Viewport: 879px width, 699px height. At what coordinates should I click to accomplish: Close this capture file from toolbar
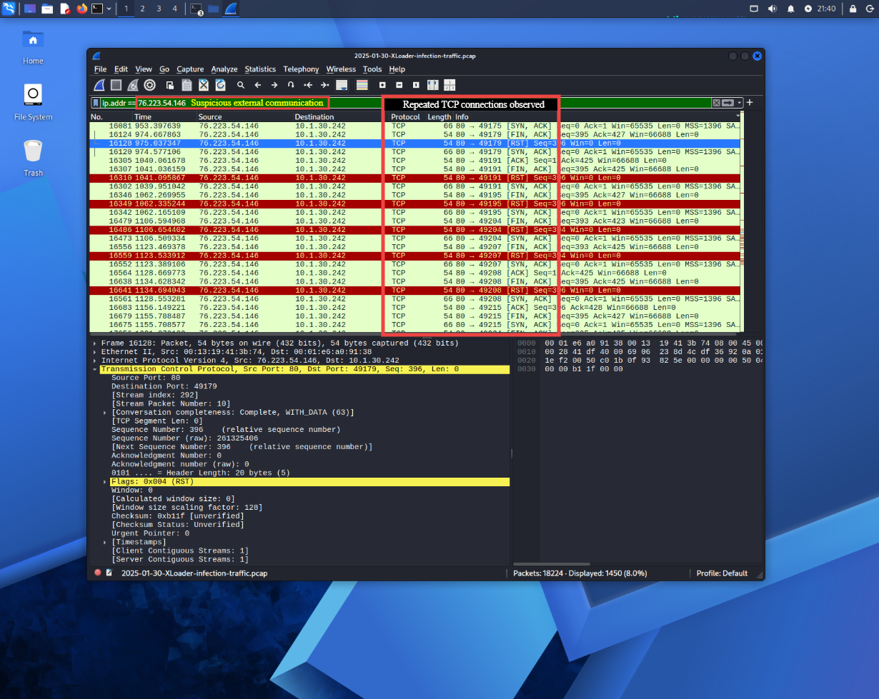[204, 85]
